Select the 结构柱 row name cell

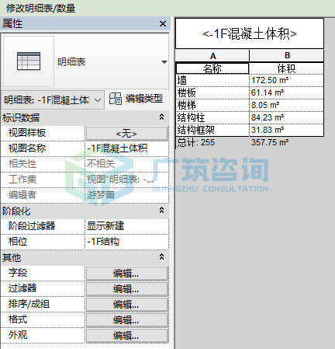coord(212,117)
